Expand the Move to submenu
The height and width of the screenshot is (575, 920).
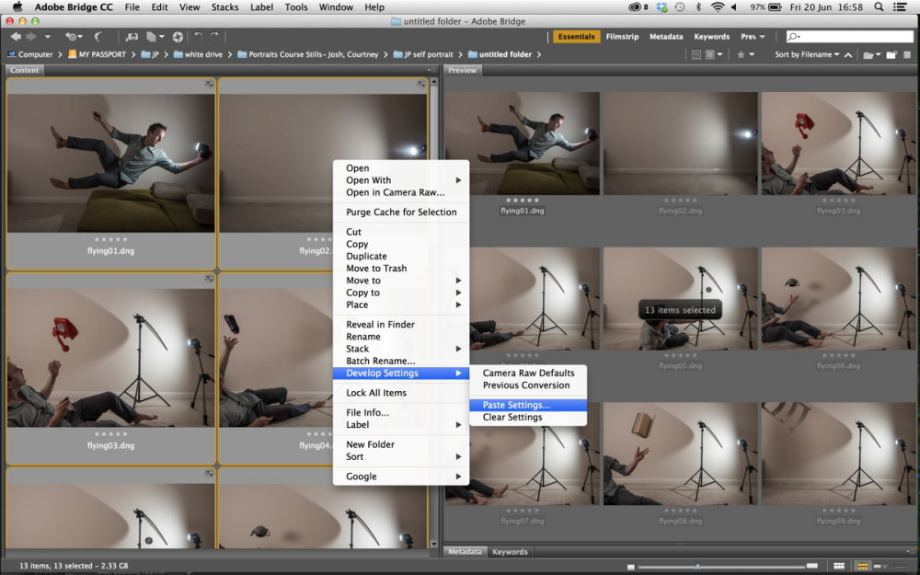tap(401, 281)
